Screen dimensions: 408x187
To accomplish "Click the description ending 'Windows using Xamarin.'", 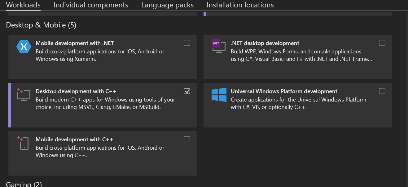I will tap(100, 55).
